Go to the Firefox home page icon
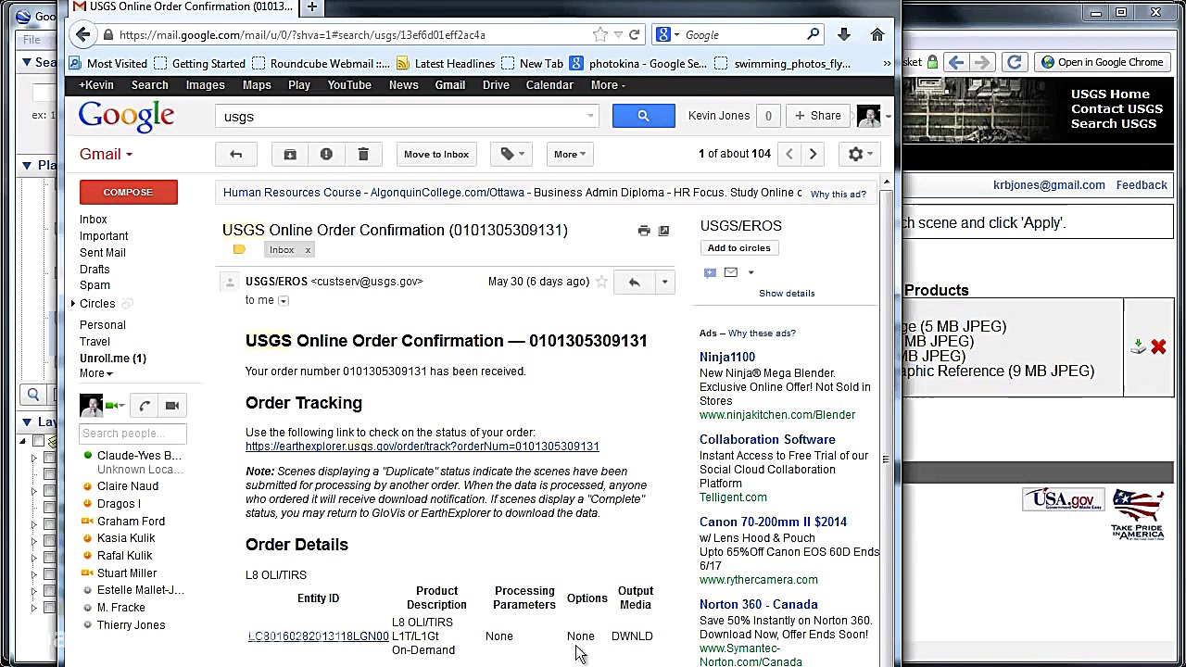This screenshot has height=667, width=1186. tap(877, 35)
